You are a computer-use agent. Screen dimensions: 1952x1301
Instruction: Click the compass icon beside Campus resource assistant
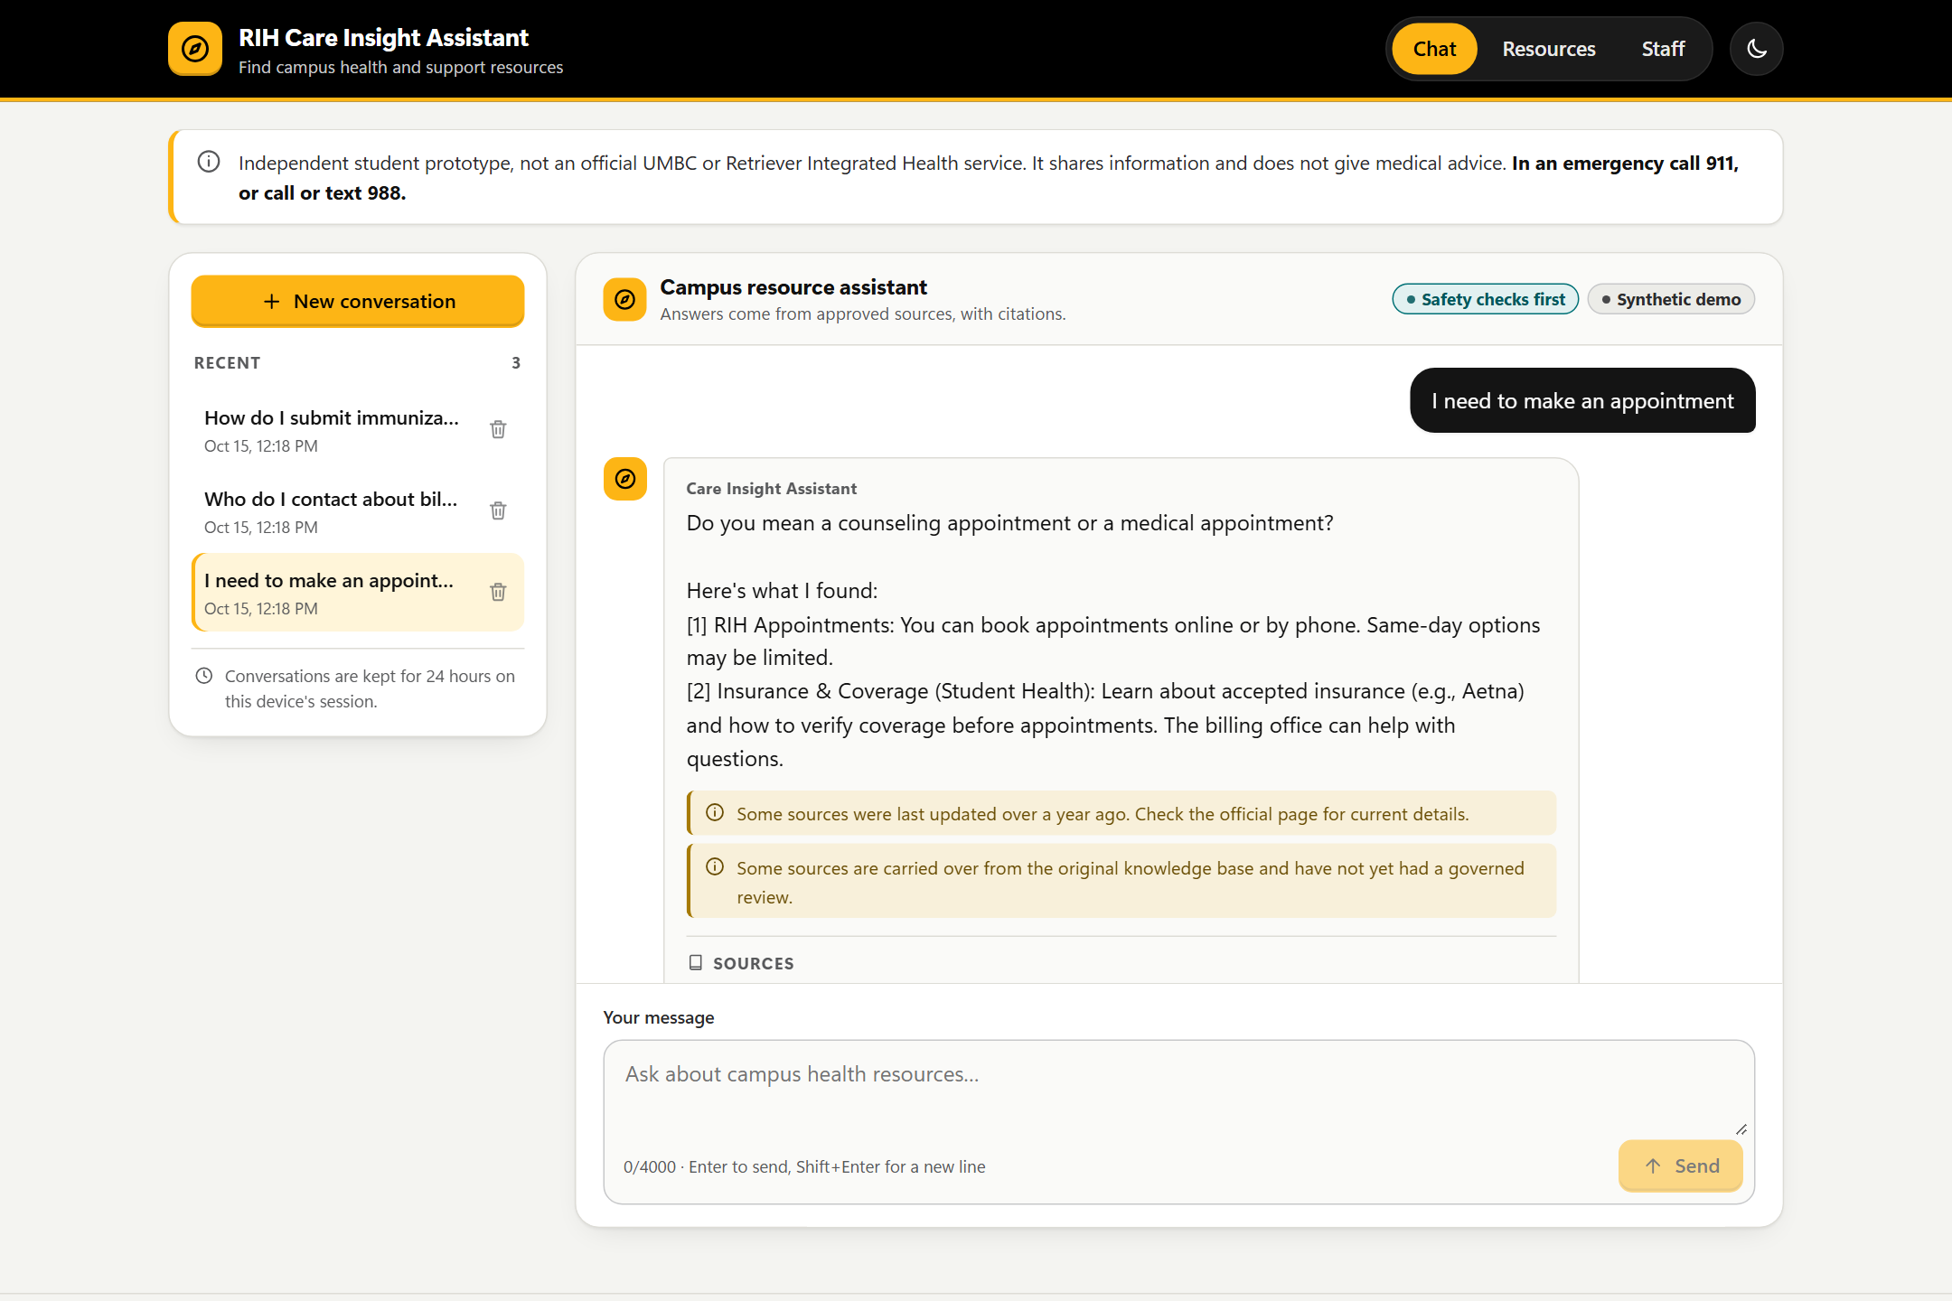[624, 300]
